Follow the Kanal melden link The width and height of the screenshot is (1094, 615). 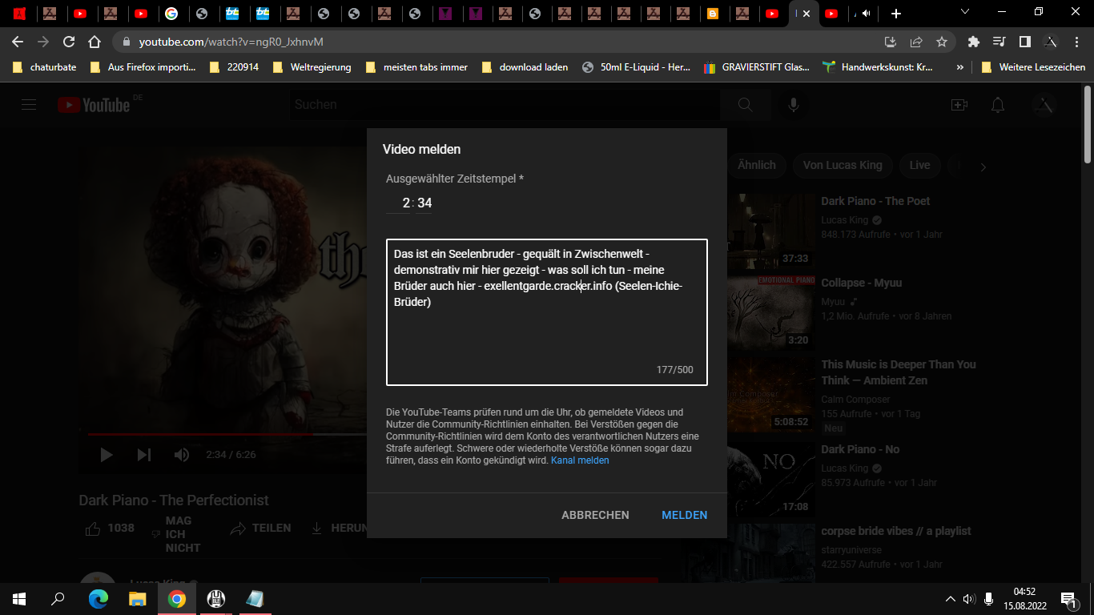coord(580,460)
